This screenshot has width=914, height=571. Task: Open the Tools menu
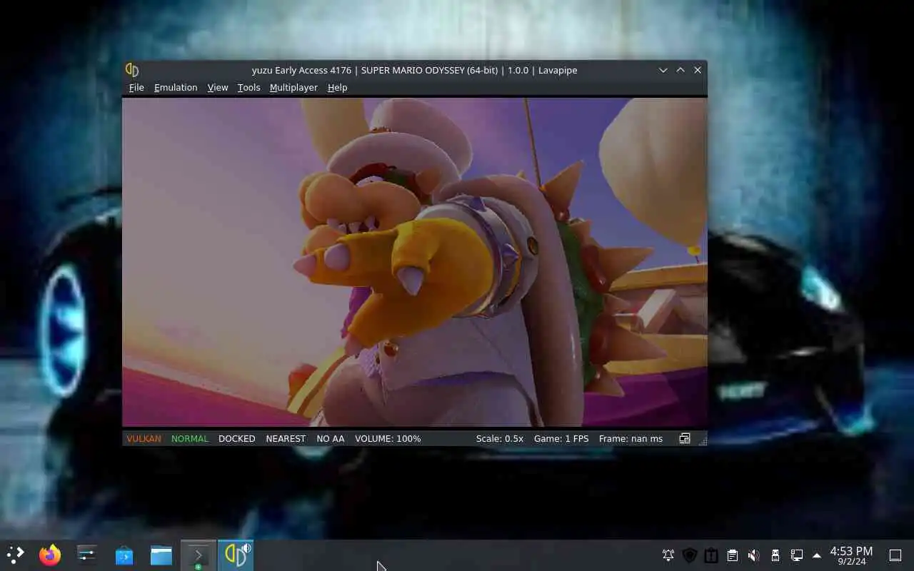(248, 87)
